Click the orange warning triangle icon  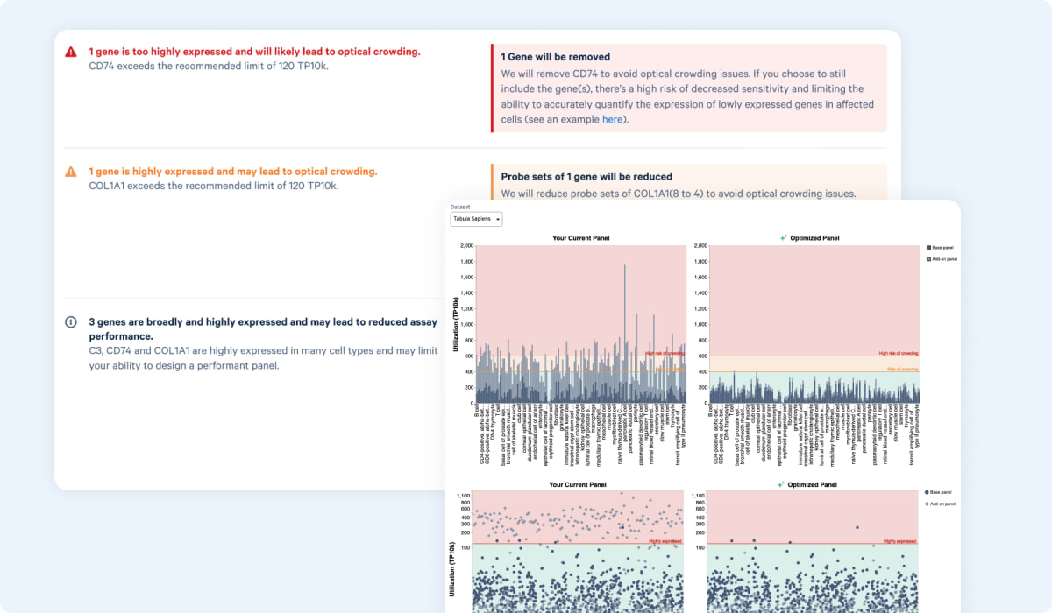[x=71, y=172]
